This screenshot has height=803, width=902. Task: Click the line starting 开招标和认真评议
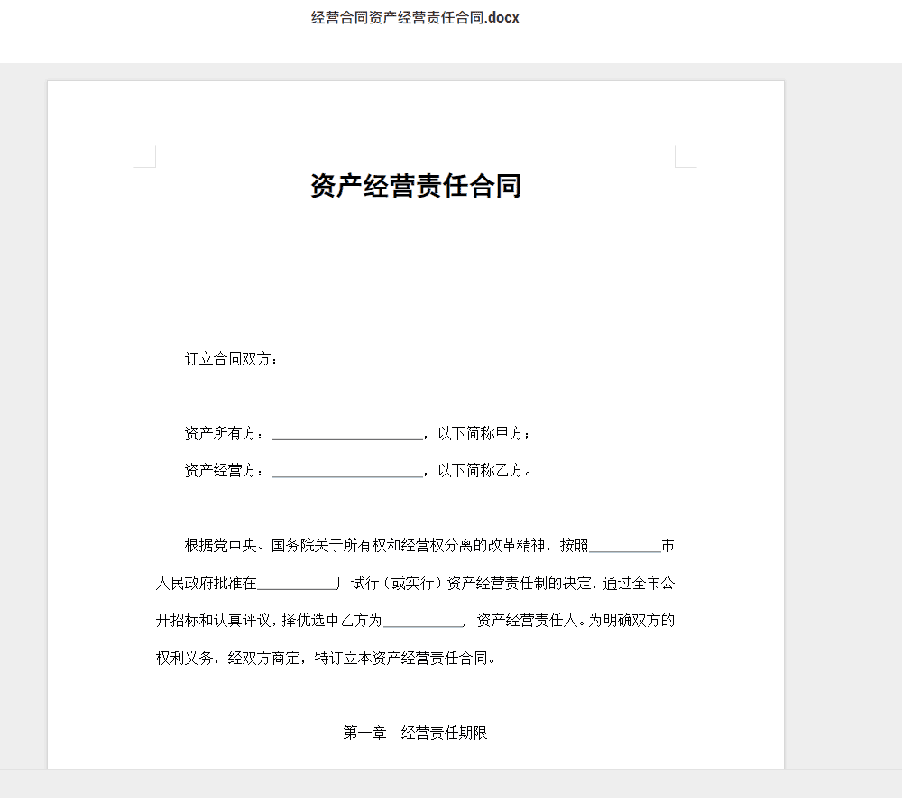(x=415, y=620)
